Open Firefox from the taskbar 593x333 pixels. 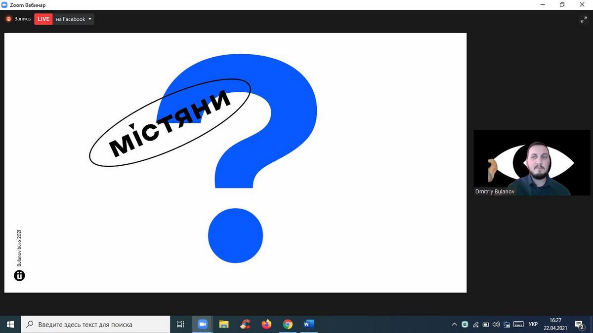click(x=266, y=325)
